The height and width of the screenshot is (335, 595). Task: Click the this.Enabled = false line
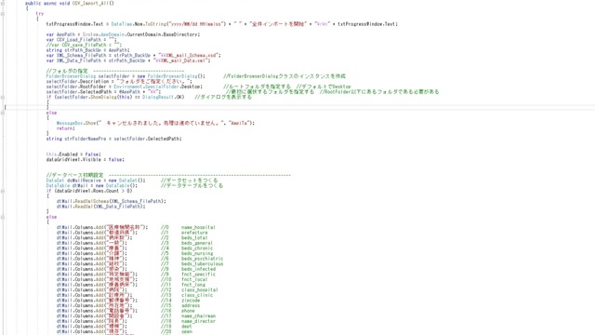[73, 154]
